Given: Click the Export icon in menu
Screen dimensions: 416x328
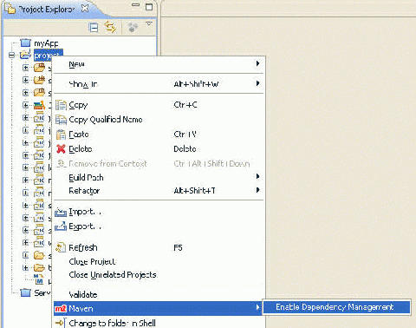Looking at the screenshot, I should [x=61, y=226].
